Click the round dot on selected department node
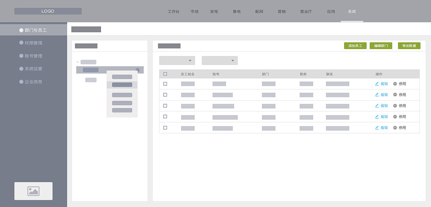Image resolution: width=431 pixels, height=207 pixels. tap(137, 70)
